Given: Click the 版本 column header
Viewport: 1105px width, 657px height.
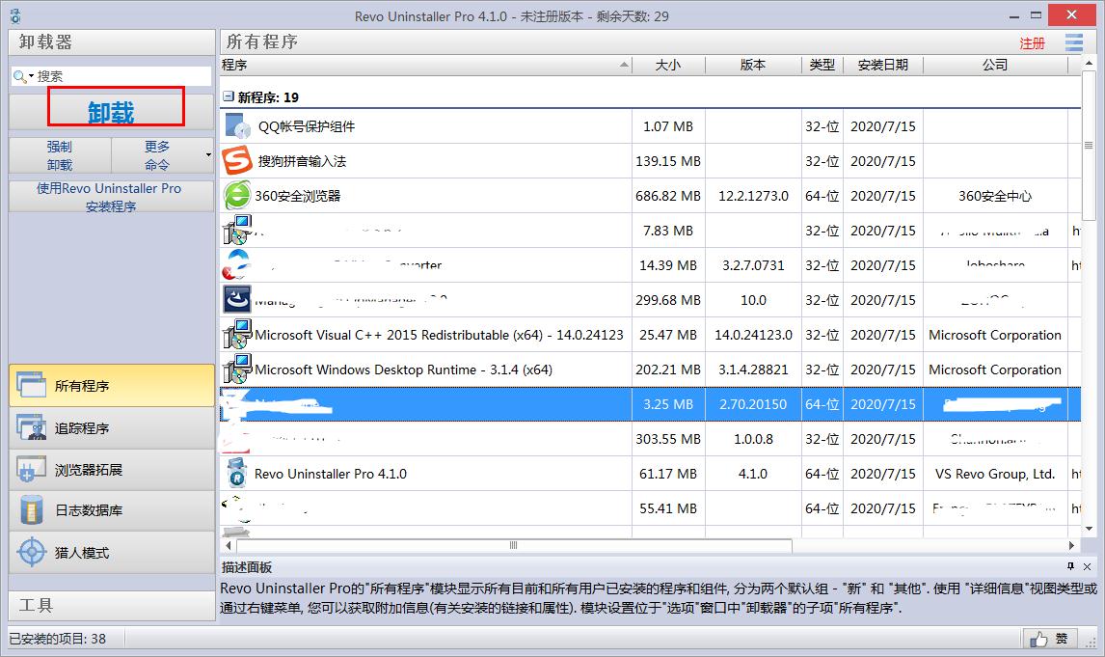Looking at the screenshot, I should click(x=753, y=65).
